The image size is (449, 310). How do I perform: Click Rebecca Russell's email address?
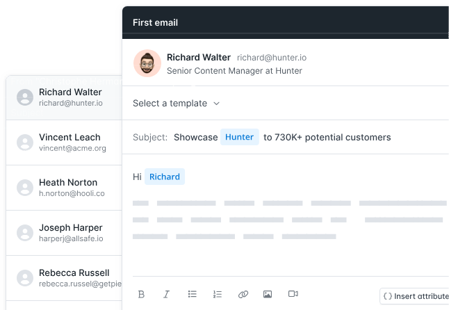coord(81,284)
